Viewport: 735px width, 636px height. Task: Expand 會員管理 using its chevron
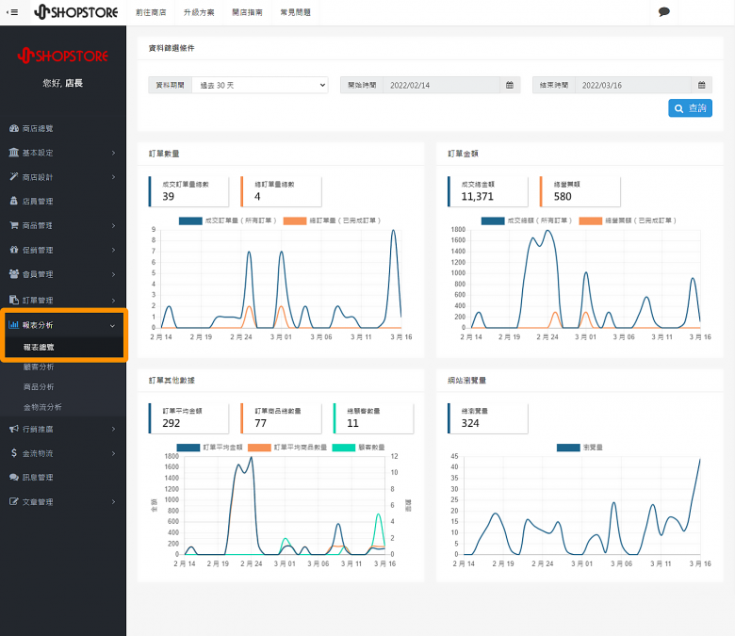point(113,274)
